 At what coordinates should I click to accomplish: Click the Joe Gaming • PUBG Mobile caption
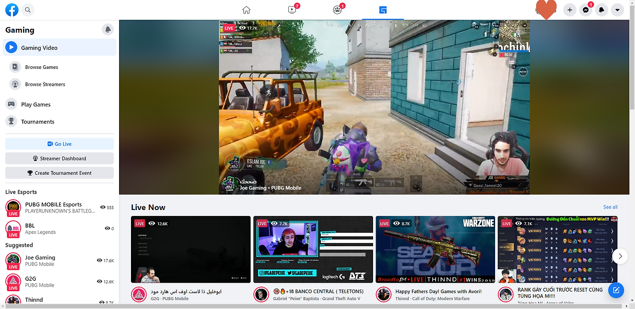coord(270,188)
